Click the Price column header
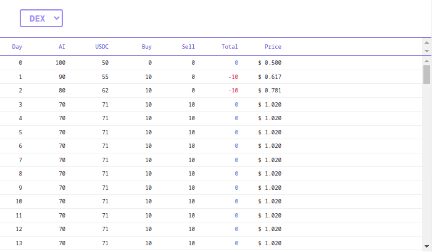This screenshot has width=432, height=252. click(273, 47)
